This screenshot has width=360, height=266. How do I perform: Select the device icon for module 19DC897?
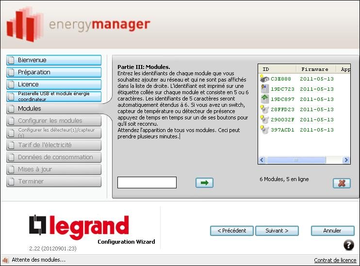coord(264,99)
